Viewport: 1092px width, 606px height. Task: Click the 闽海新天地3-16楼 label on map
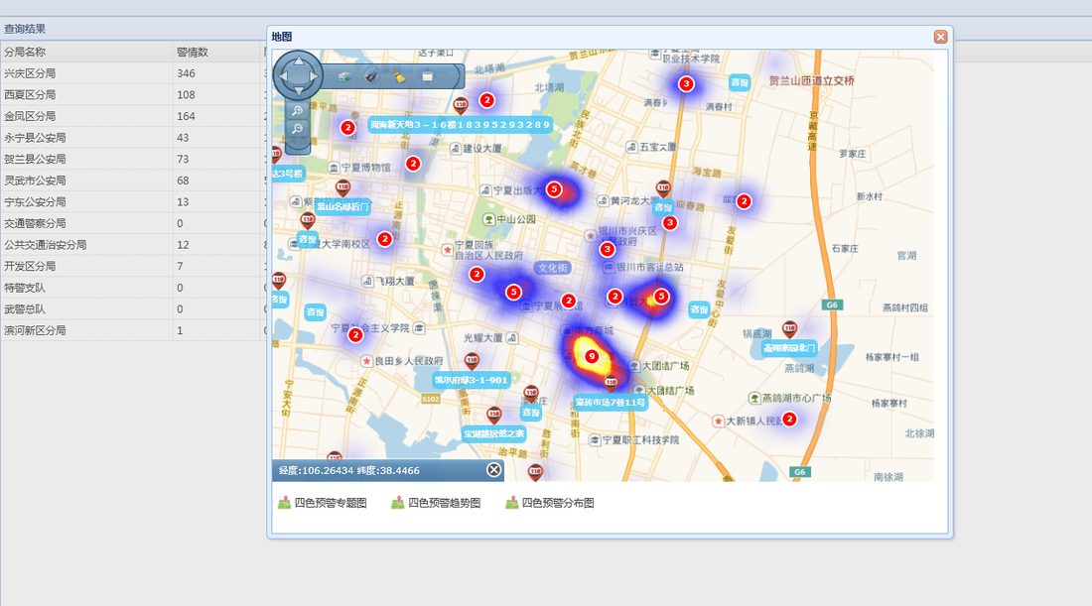point(461,125)
